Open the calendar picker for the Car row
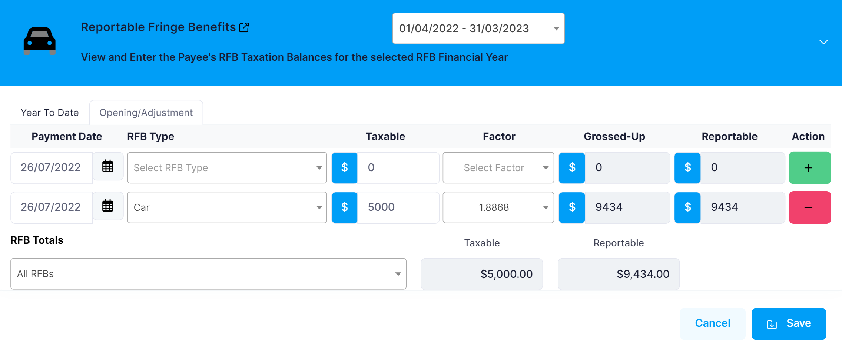This screenshot has width=842, height=356. coord(107,207)
